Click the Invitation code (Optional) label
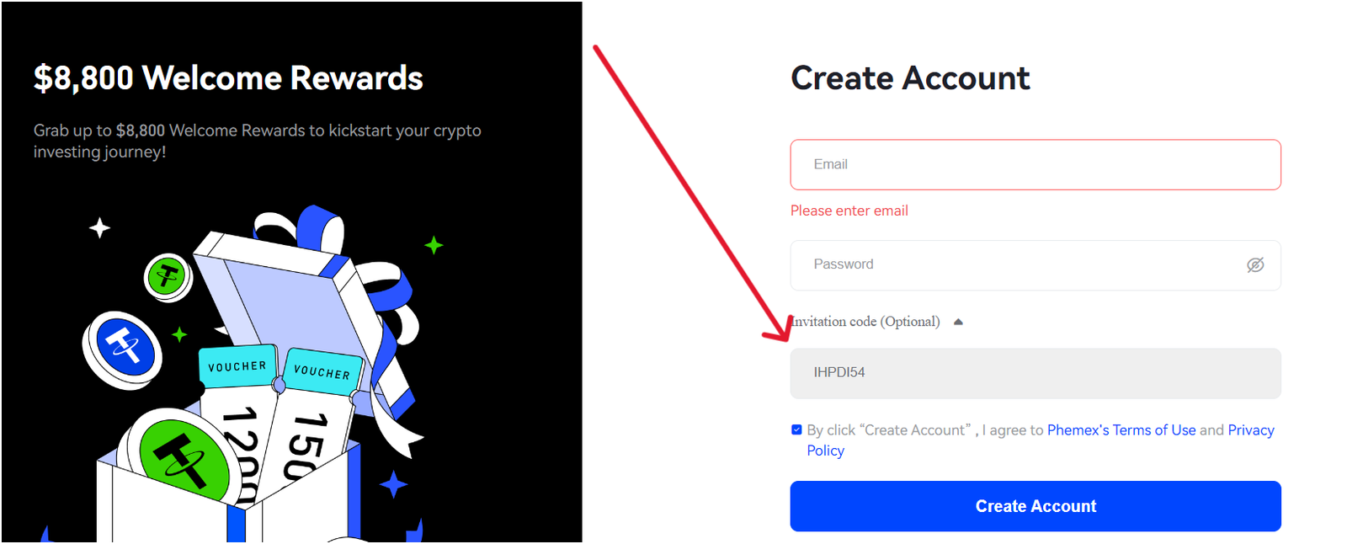This screenshot has height=544, width=1347. tap(867, 322)
